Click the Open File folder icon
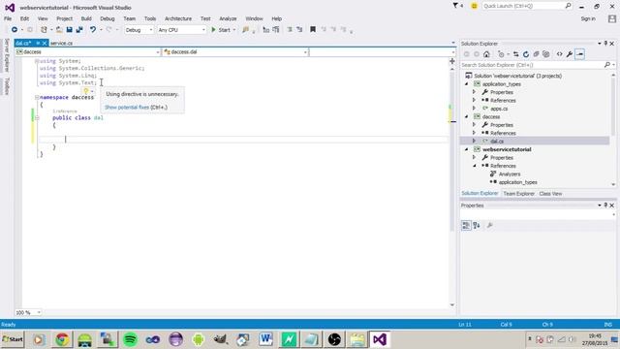The height and width of the screenshot is (349, 620). tap(59, 30)
